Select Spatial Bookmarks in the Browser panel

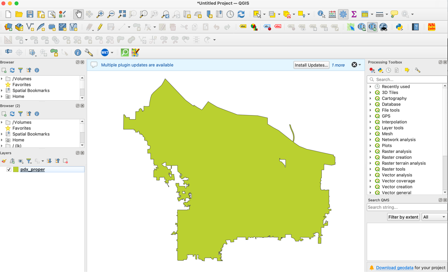click(31, 91)
